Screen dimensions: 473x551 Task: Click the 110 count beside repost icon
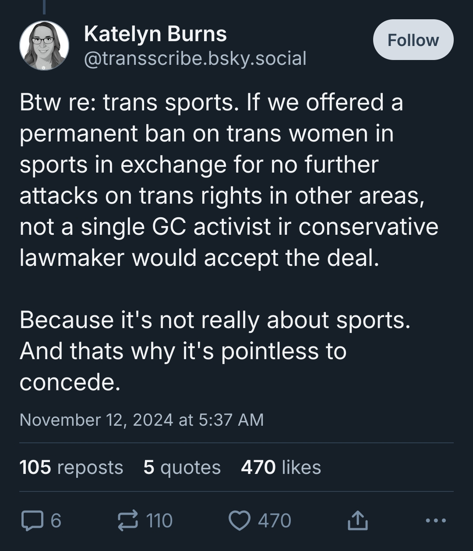[159, 521]
